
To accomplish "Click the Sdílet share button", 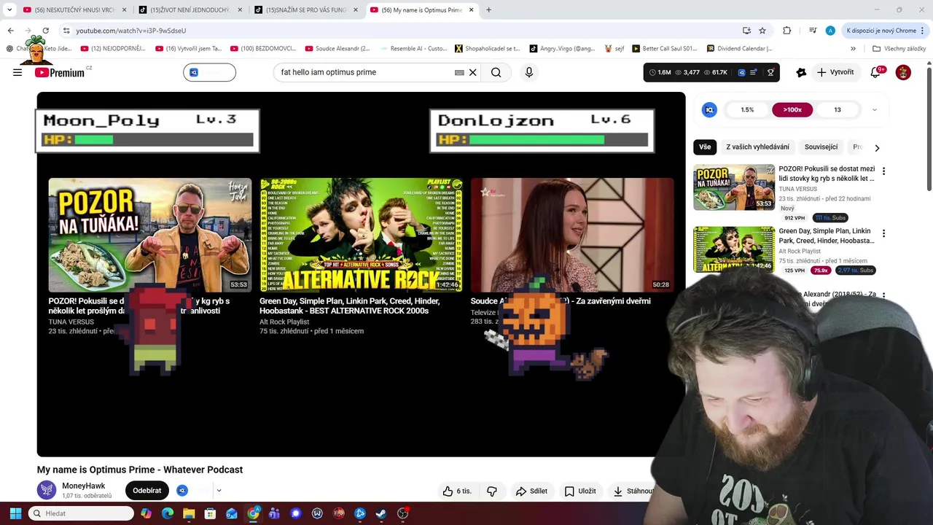I will tap(531, 491).
